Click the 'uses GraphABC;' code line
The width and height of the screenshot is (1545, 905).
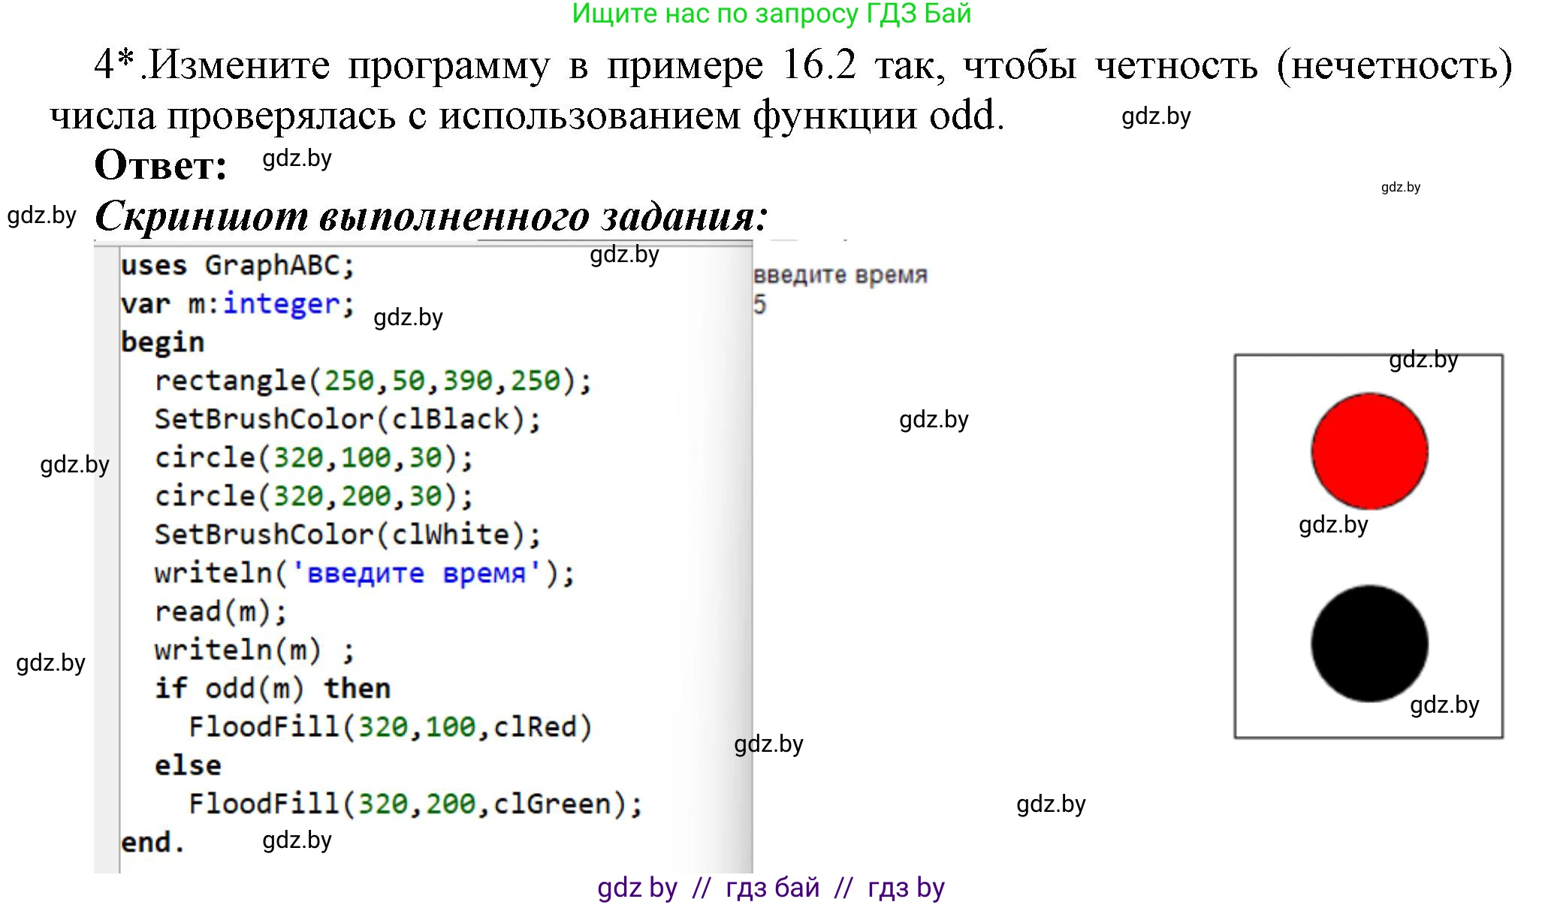(237, 265)
